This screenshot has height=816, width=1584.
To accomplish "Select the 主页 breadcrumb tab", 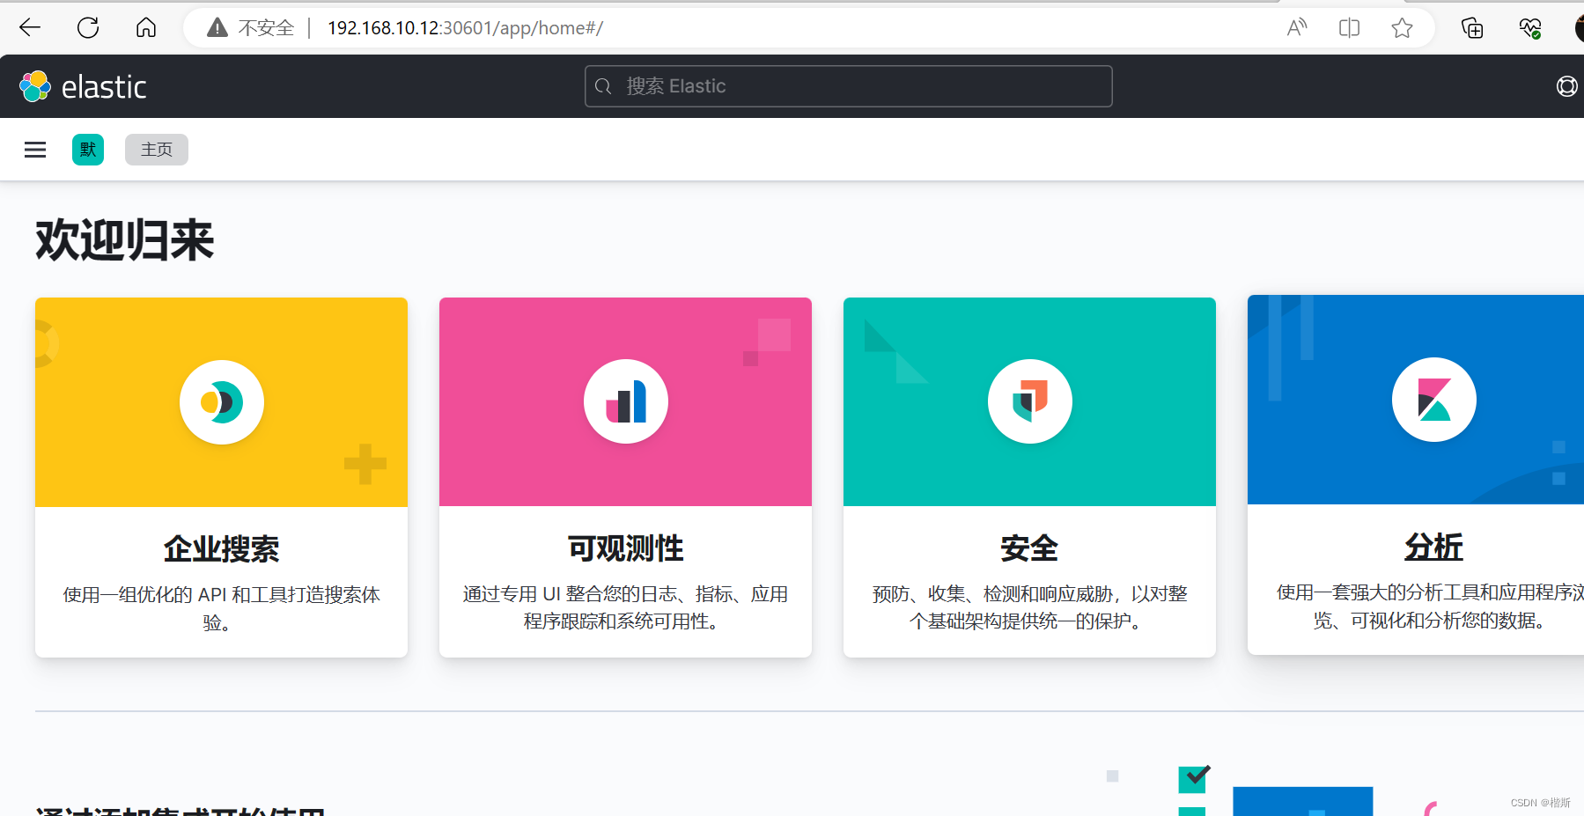I will [156, 150].
